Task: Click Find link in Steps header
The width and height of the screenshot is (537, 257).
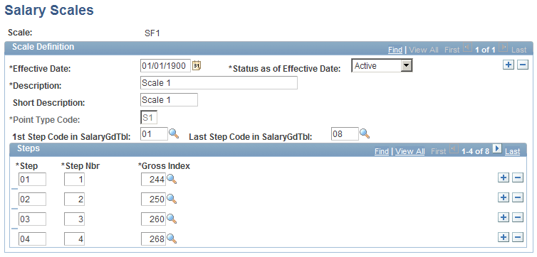Action: pyautogui.click(x=382, y=151)
